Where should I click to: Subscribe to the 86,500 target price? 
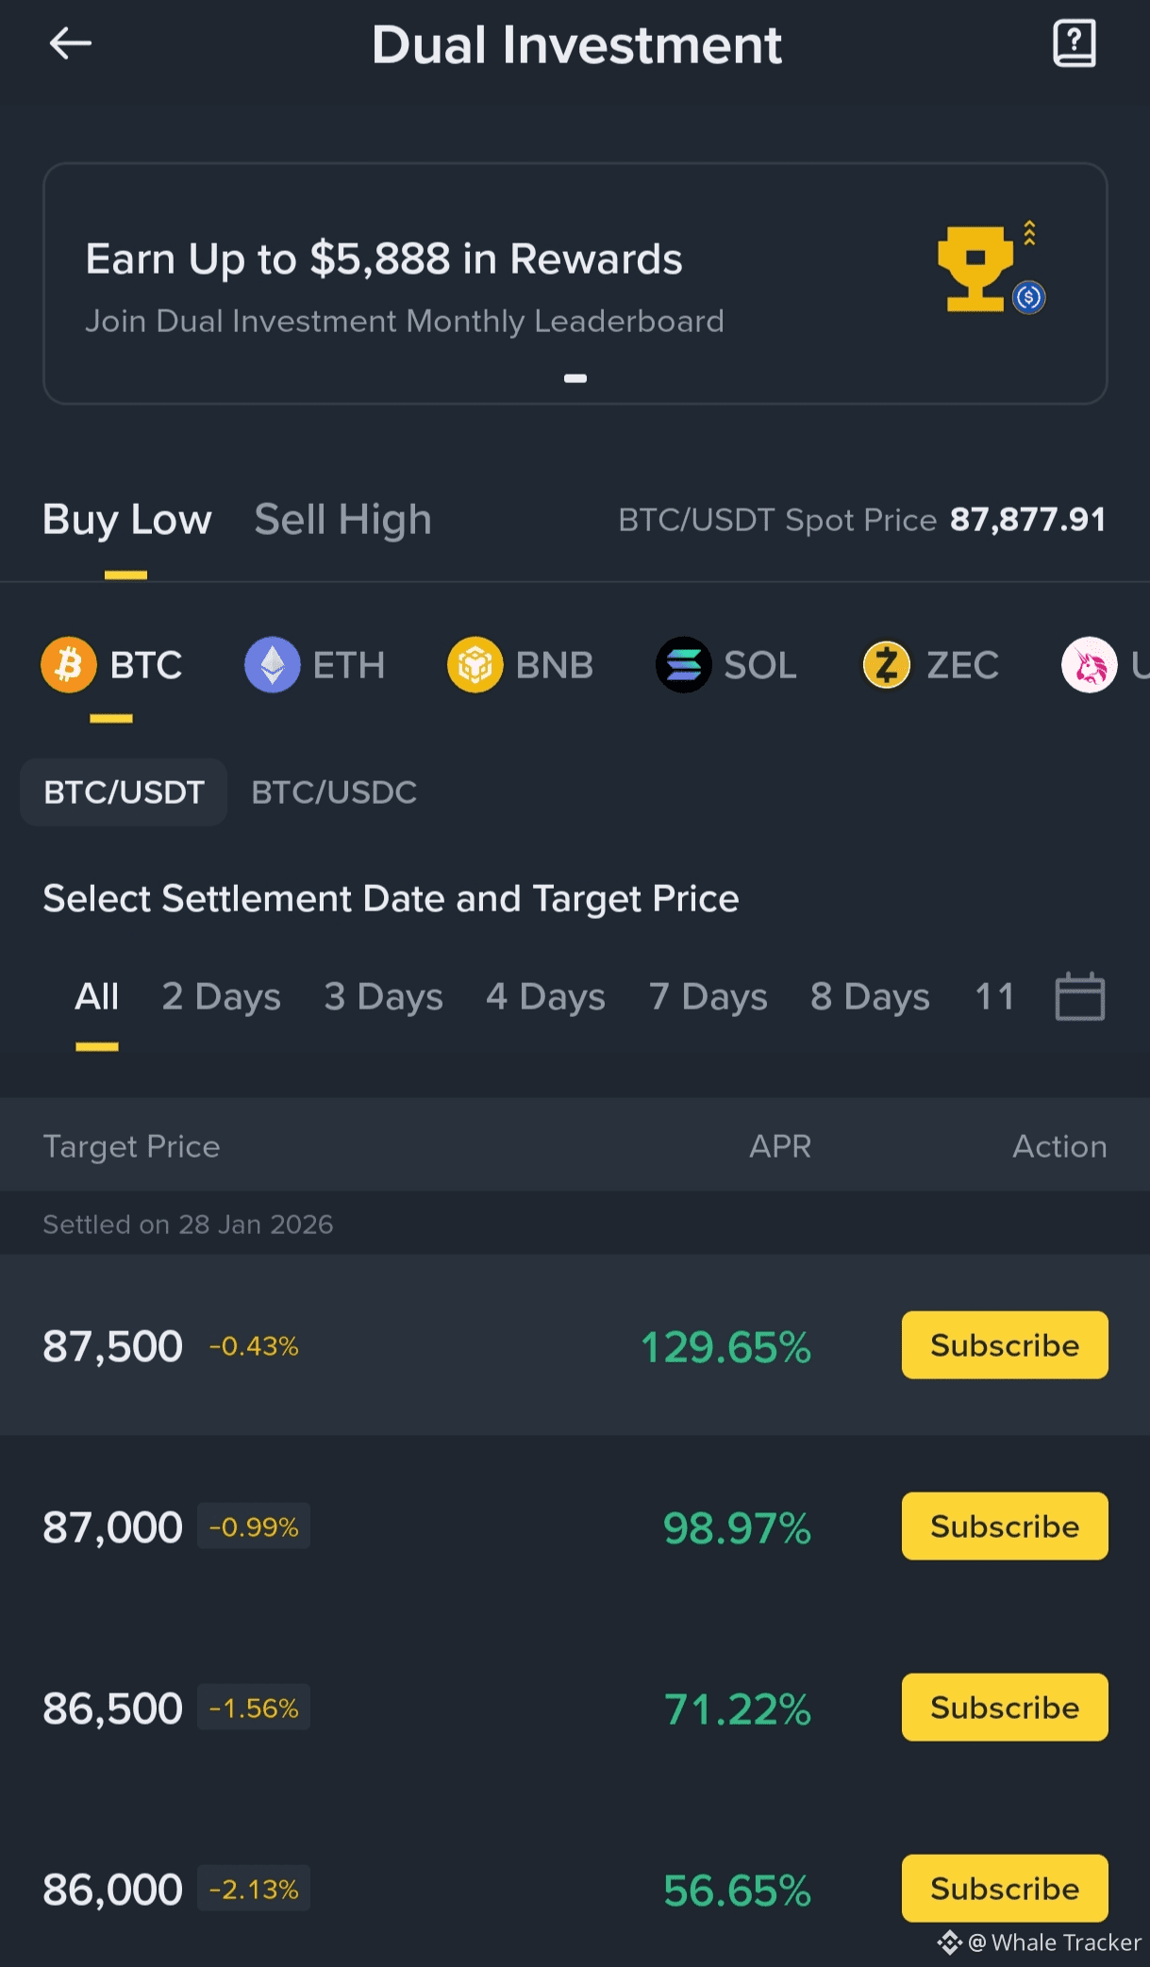point(1004,1708)
